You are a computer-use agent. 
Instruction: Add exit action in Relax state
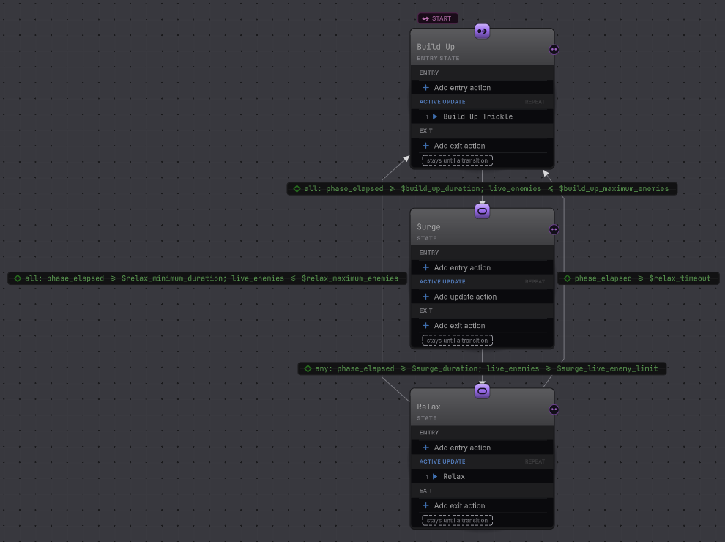(x=482, y=506)
